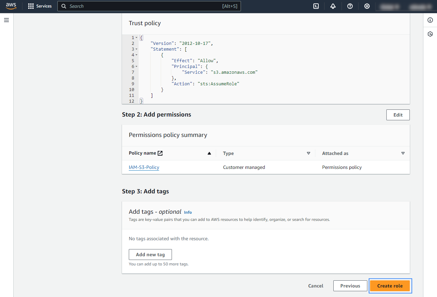Open the help question mark icon
The image size is (437, 297).
point(350,6)
